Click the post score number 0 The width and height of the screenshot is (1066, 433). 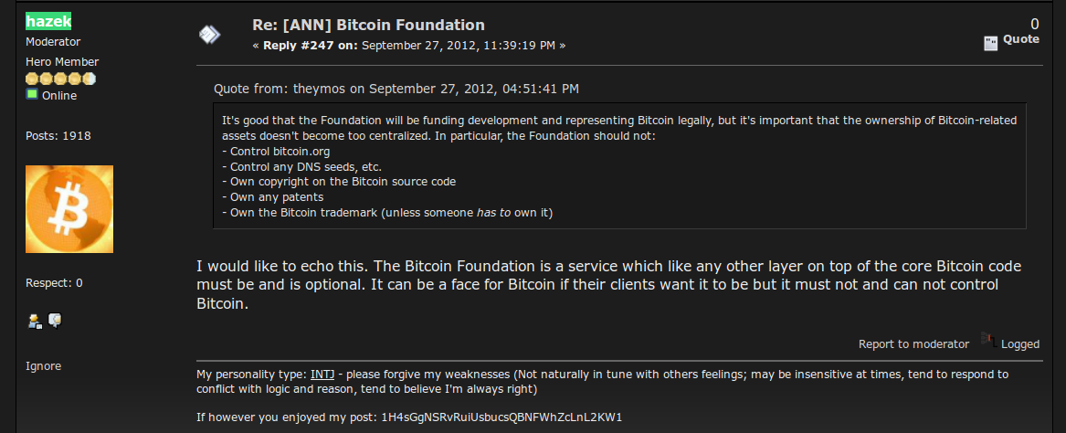[x=1035, y=25]
